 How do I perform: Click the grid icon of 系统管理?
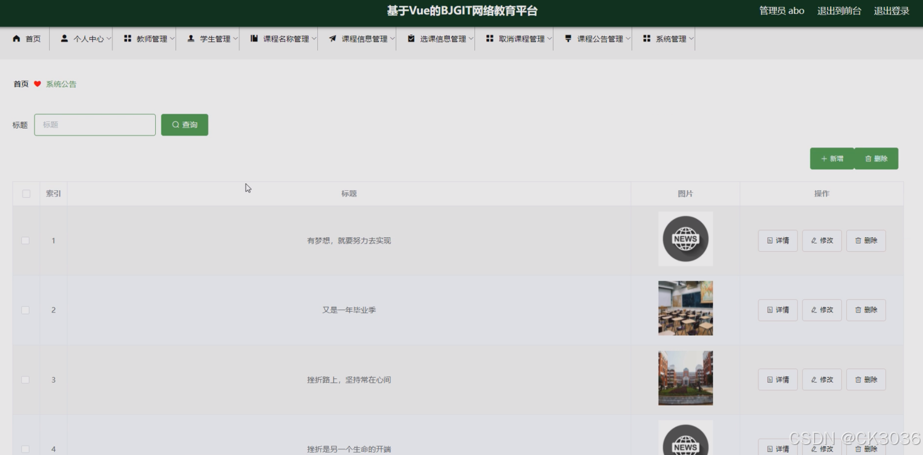coord(647,38)
